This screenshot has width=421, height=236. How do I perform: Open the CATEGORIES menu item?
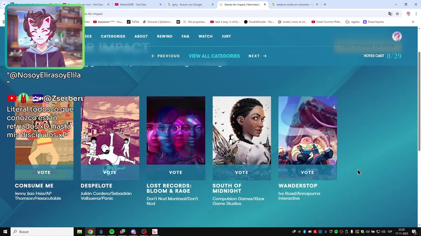[x=113, y=36]
